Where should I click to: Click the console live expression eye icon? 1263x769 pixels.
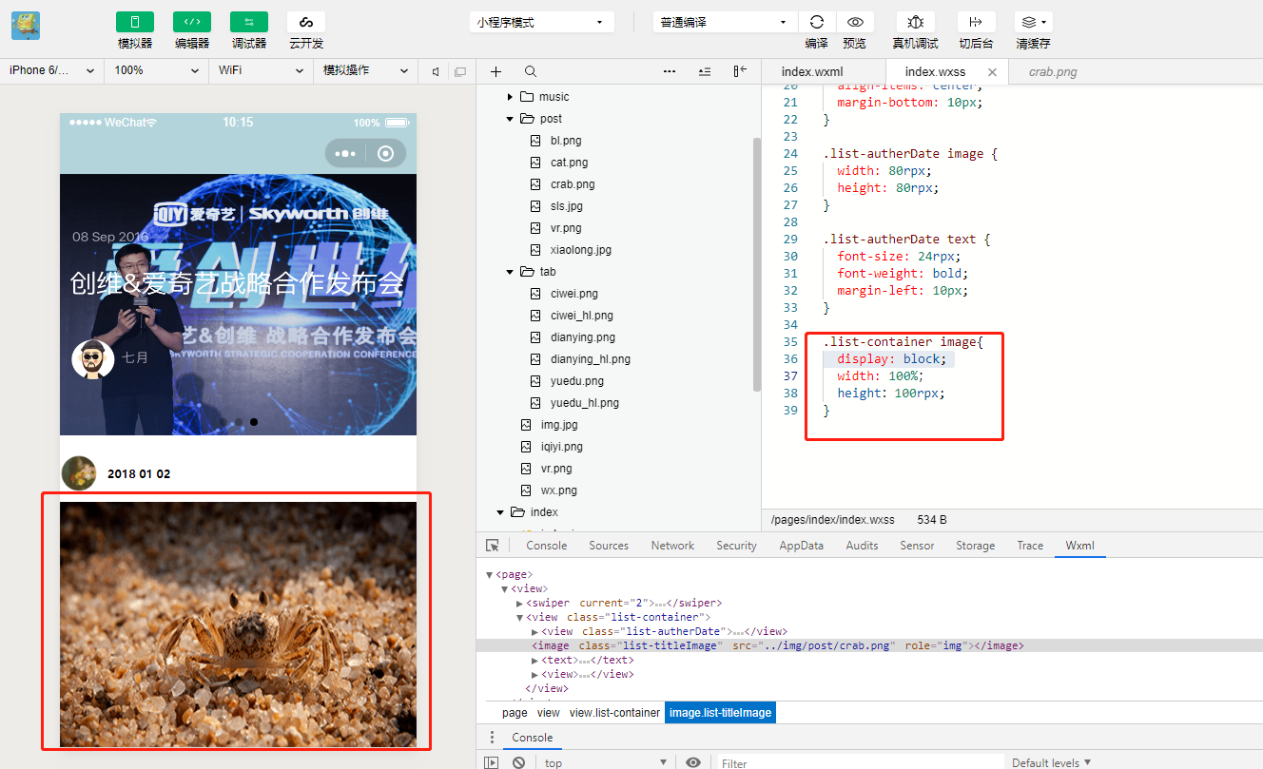[693, 762]
